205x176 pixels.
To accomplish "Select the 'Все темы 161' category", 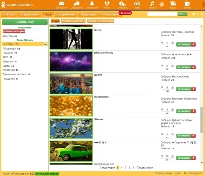I will (x=25, y=44).
